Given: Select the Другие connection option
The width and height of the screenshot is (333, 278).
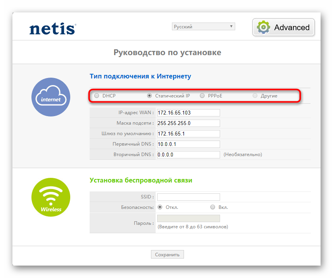Looking at the screenshot, I should 255,96.
